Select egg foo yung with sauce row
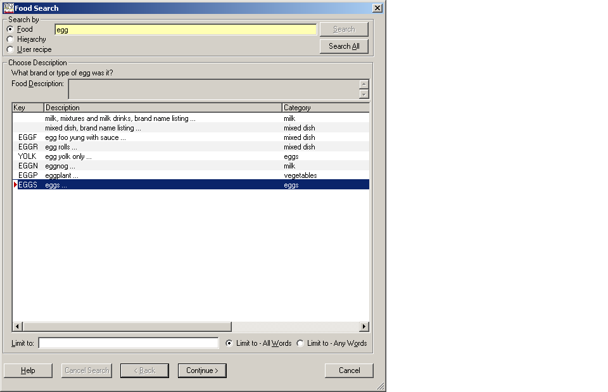 tap(191, 137)
